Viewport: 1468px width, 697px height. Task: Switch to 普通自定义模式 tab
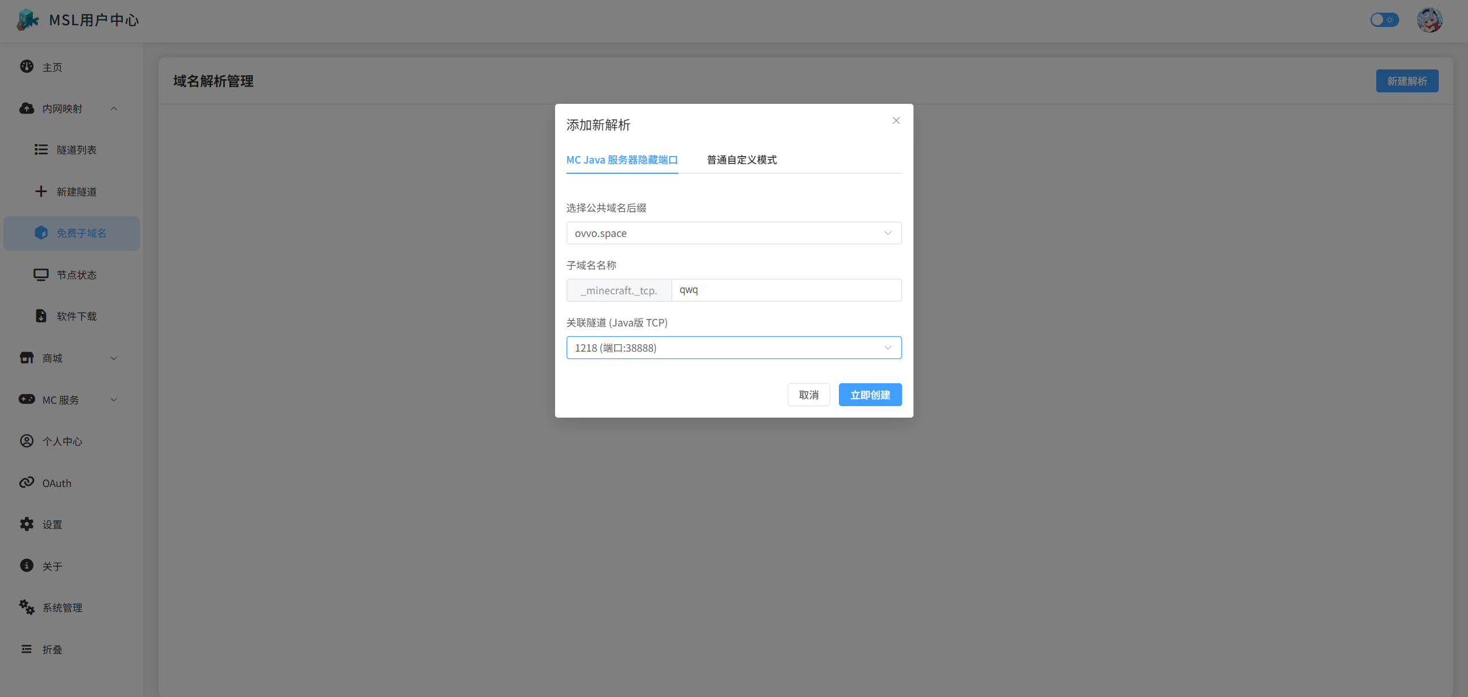coord(741,160)
